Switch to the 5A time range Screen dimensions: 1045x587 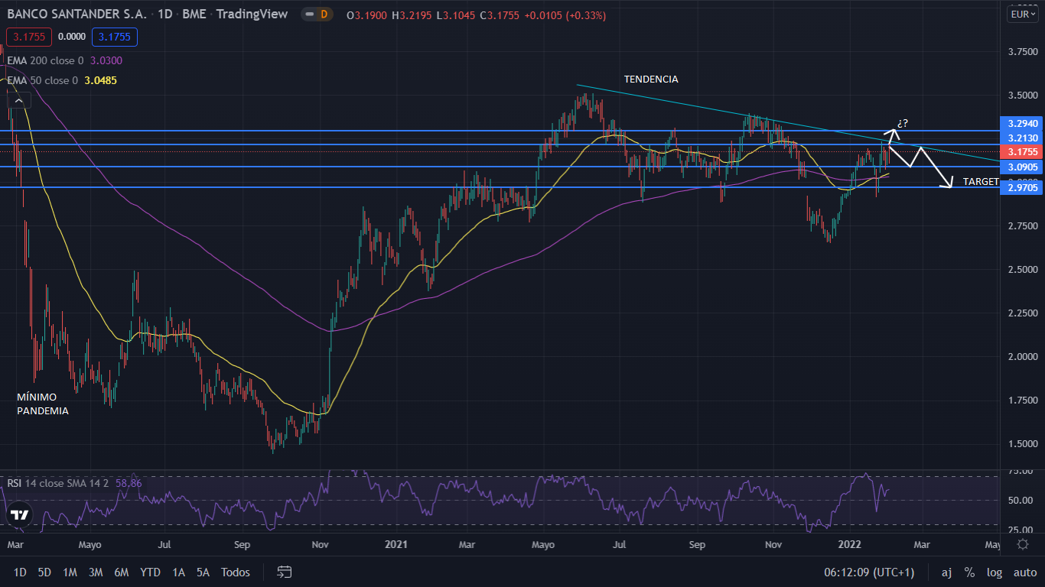pos(203,572)
